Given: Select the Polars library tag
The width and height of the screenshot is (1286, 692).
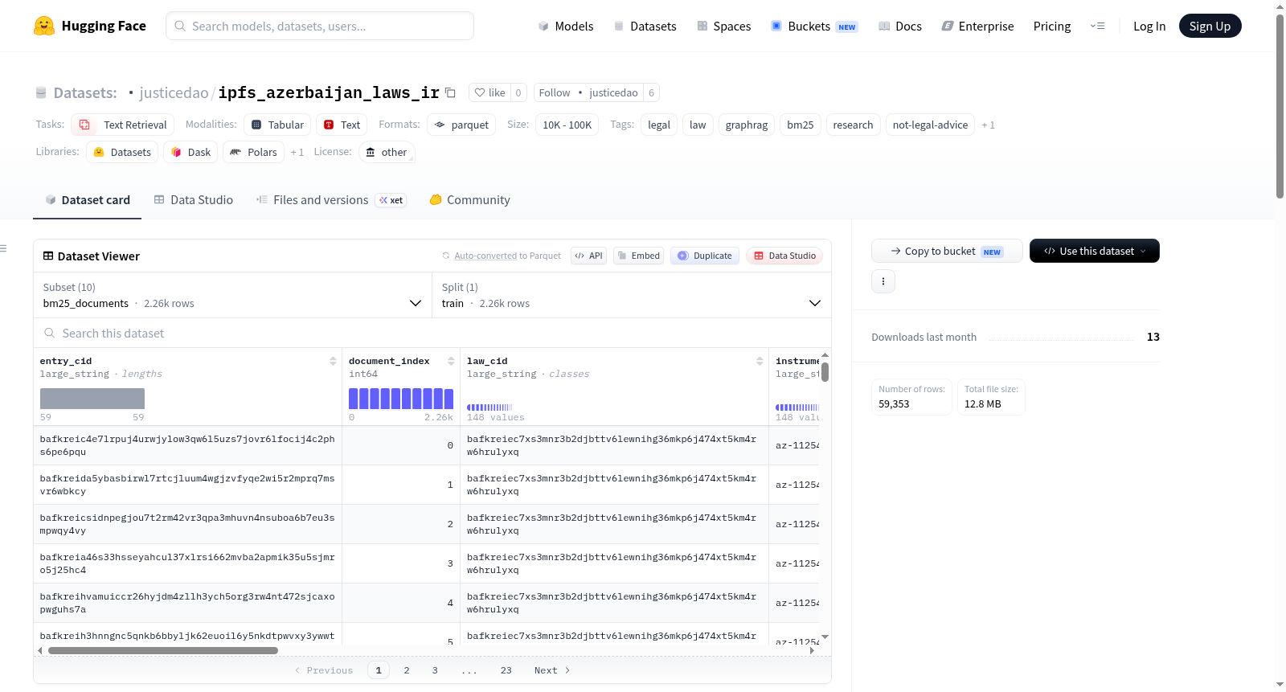Looking at the screenshot, I should pyautogui.click(x=254, y=152).
